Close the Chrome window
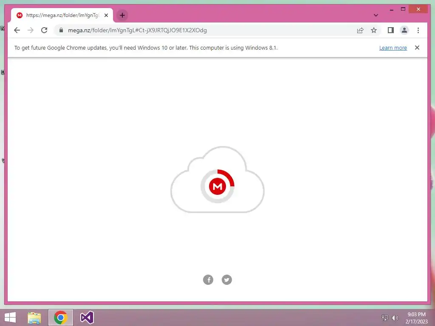The height and width of the screenshot is (326, 435). [418, 9]
